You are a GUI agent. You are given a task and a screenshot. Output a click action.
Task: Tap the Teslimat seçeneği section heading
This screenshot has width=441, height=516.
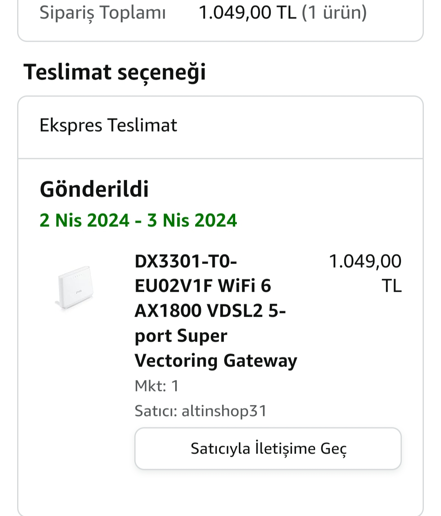point(115,72)
